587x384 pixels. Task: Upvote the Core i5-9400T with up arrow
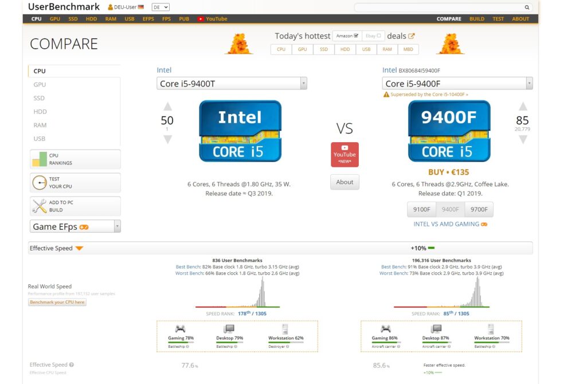point(168,106)
